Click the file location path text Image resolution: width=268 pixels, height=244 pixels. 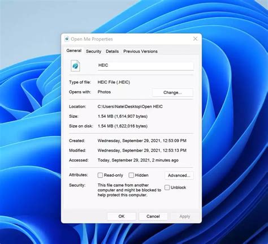click(130, 106)
